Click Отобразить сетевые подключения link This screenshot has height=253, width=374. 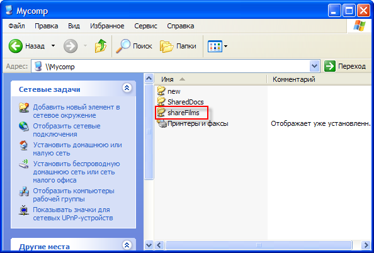tap(67, 130)
